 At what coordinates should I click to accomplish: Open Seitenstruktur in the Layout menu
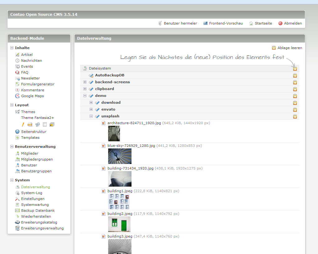pyautogui.click(x=33, y=132)
